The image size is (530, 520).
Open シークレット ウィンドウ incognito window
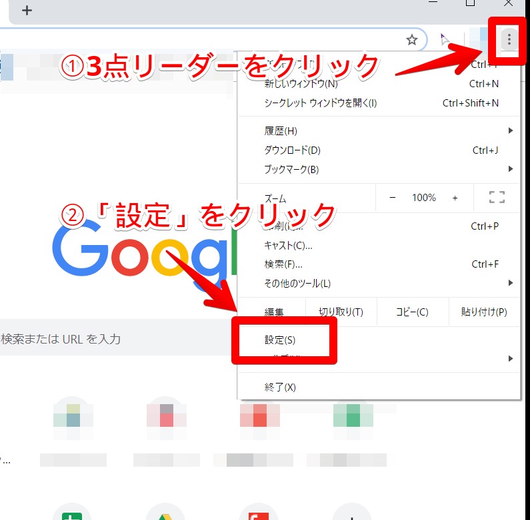coord(321,103)
